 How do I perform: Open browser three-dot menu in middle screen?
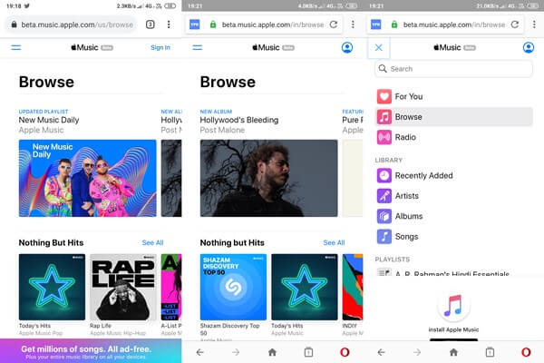click(353, 25)
